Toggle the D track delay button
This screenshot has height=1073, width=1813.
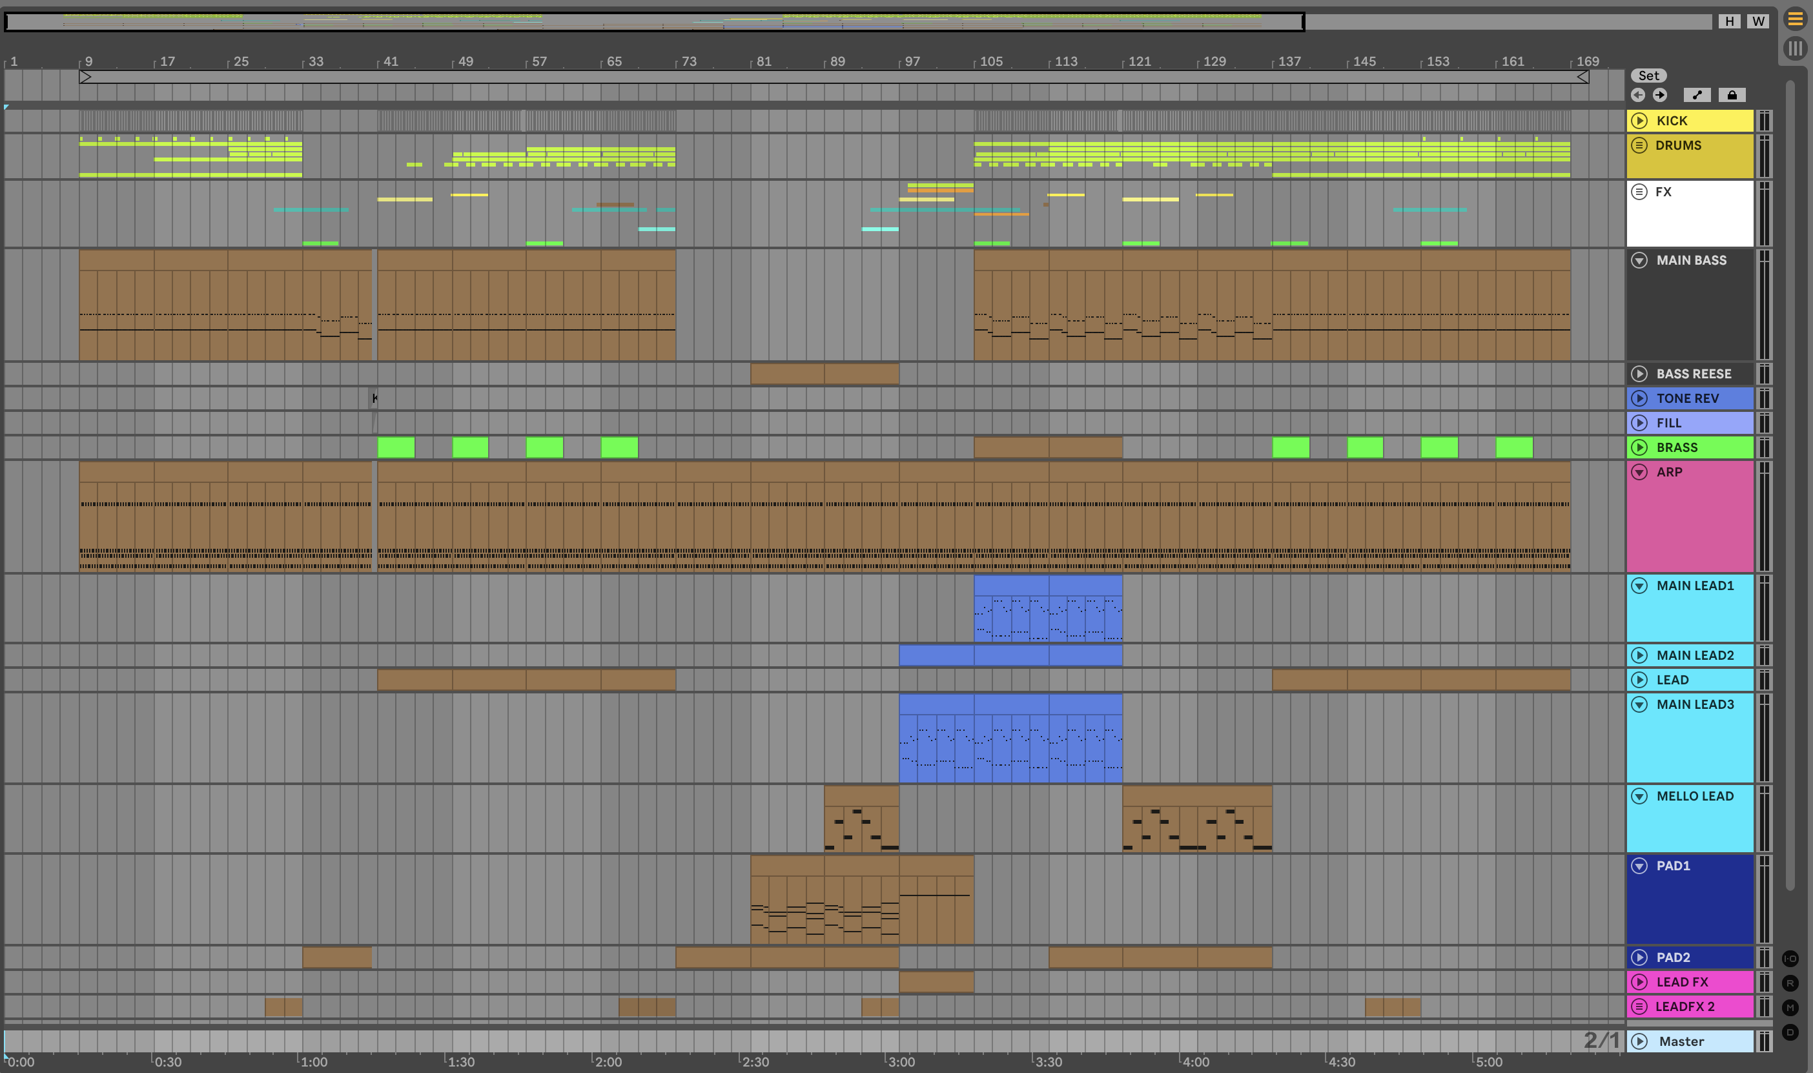point(1790,1032)
